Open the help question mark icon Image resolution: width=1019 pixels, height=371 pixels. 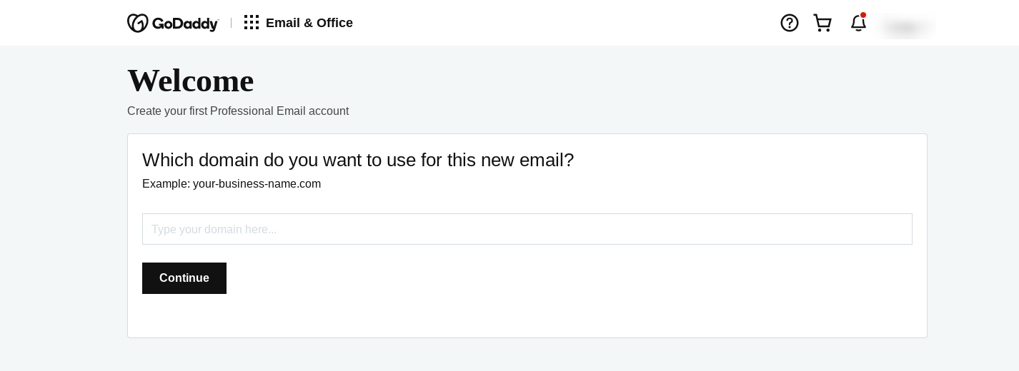pyautogui.click(x=790, y=23)
